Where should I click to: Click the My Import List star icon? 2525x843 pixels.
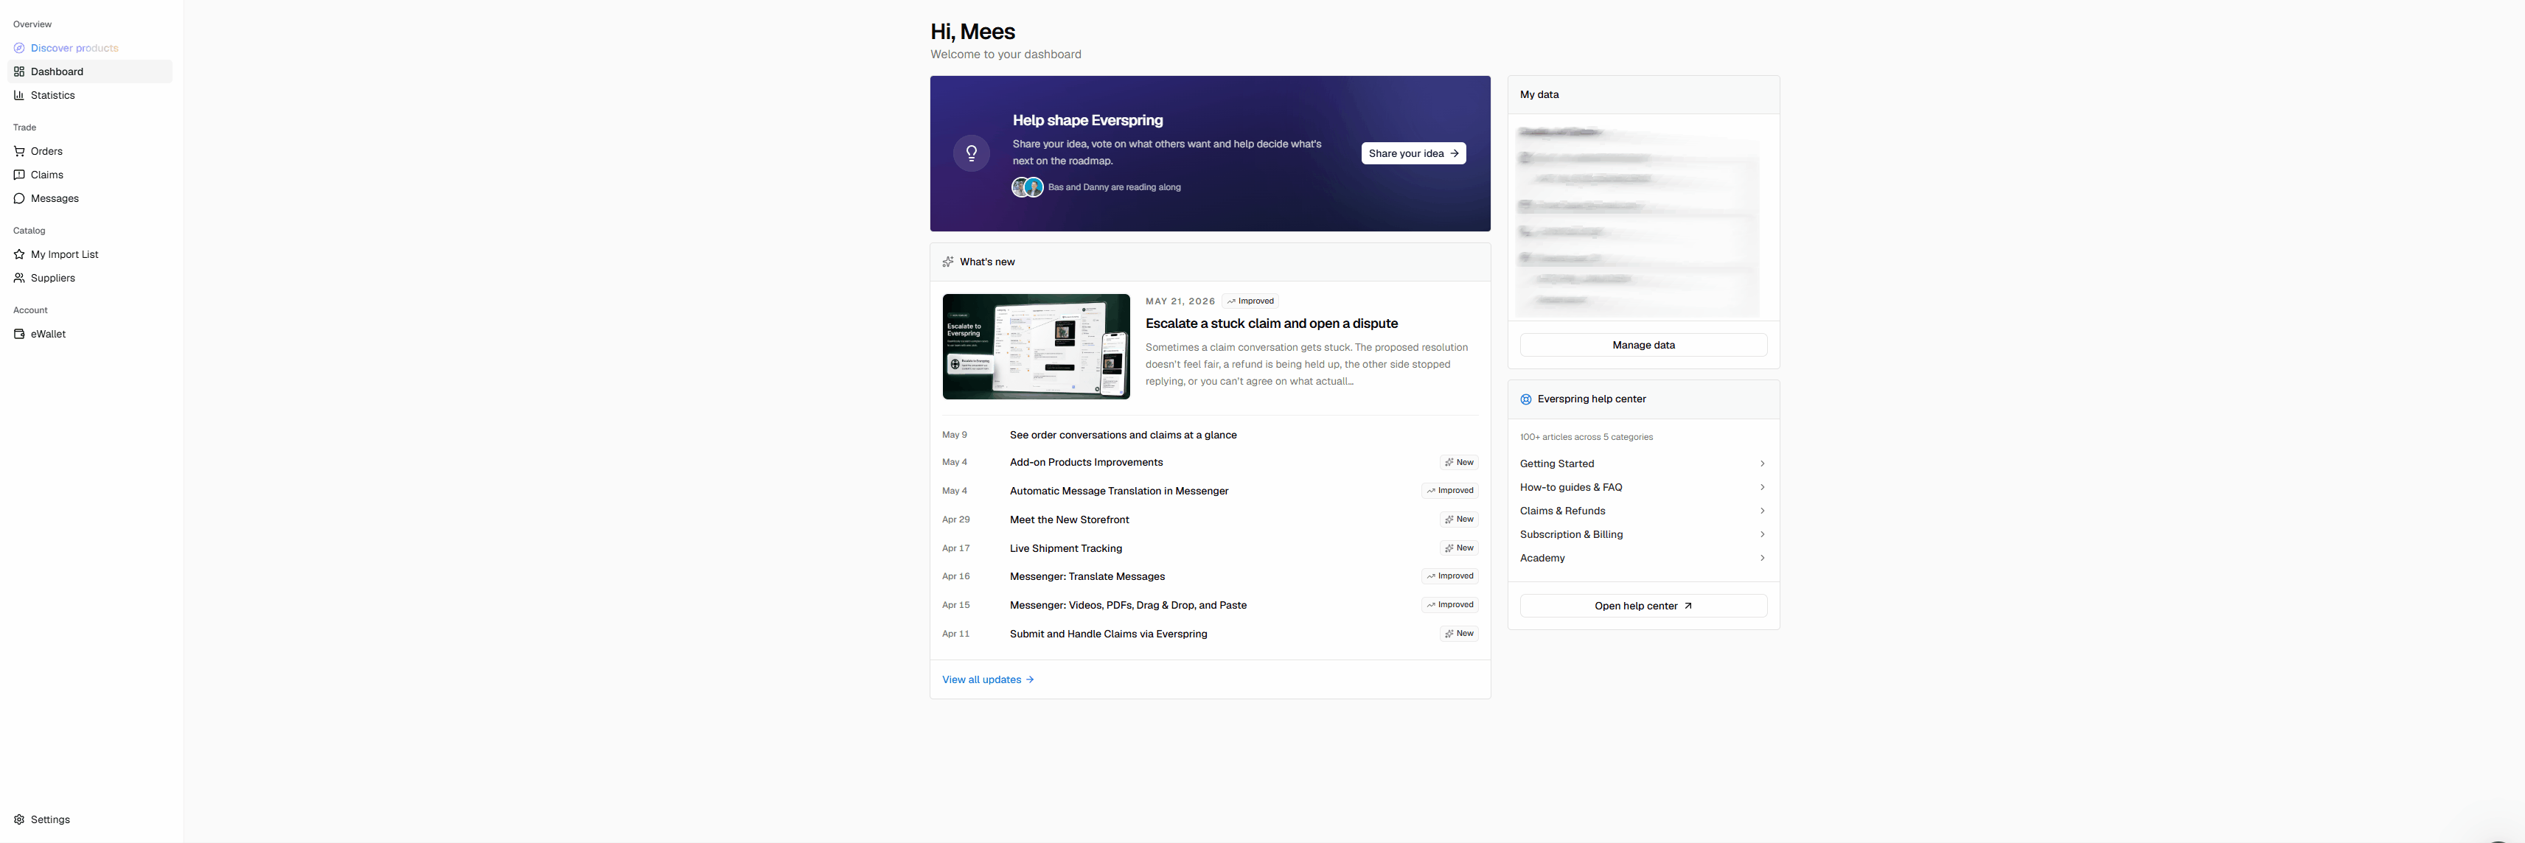point(18,254)
